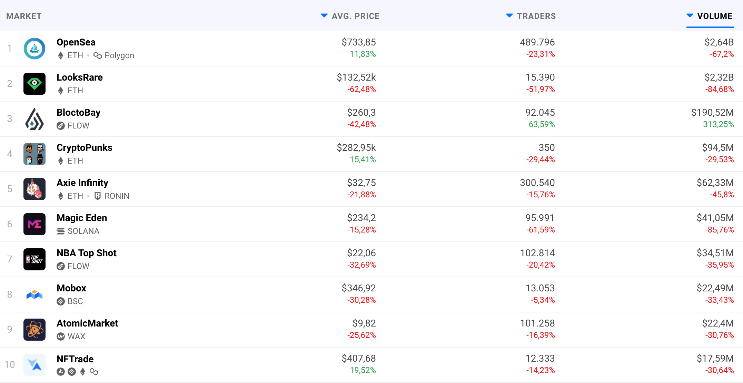Open the Mobox marketplace link

(x=71, y=288)
